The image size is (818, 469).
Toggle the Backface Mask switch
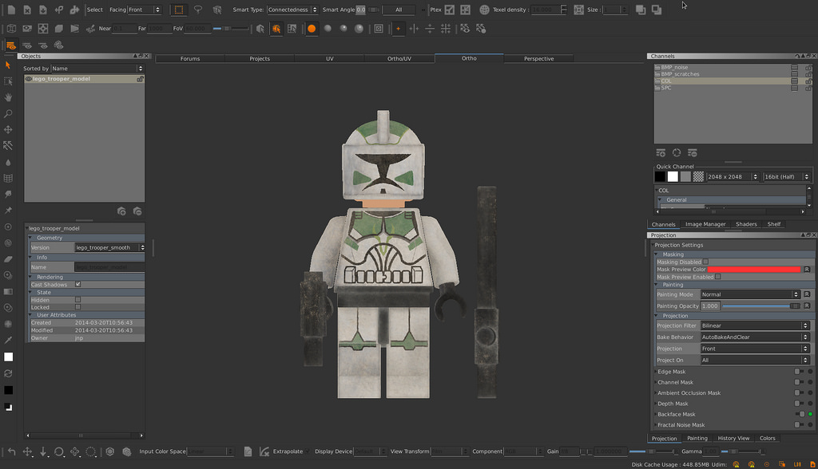pos(799,414)
